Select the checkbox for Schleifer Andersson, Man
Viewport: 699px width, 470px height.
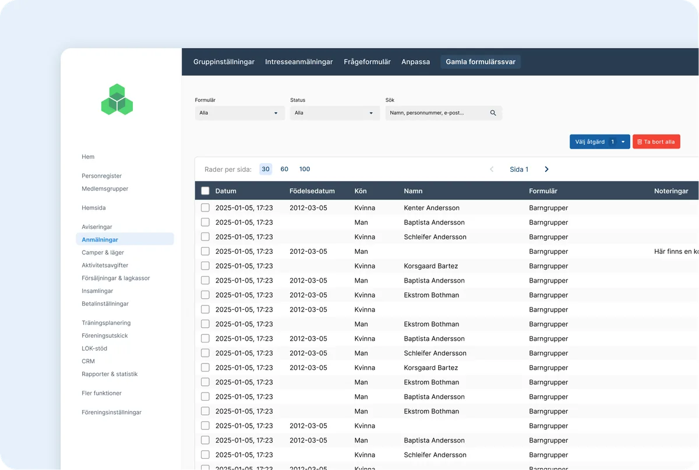(205, 353)
